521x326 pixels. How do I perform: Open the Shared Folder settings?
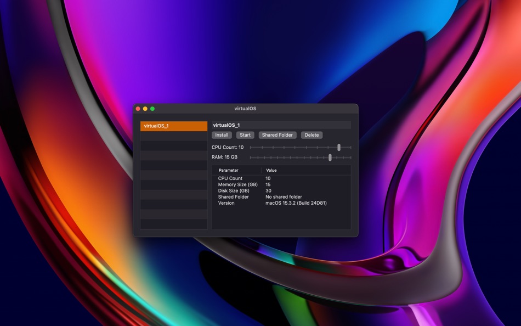click(x=278, y=135)
